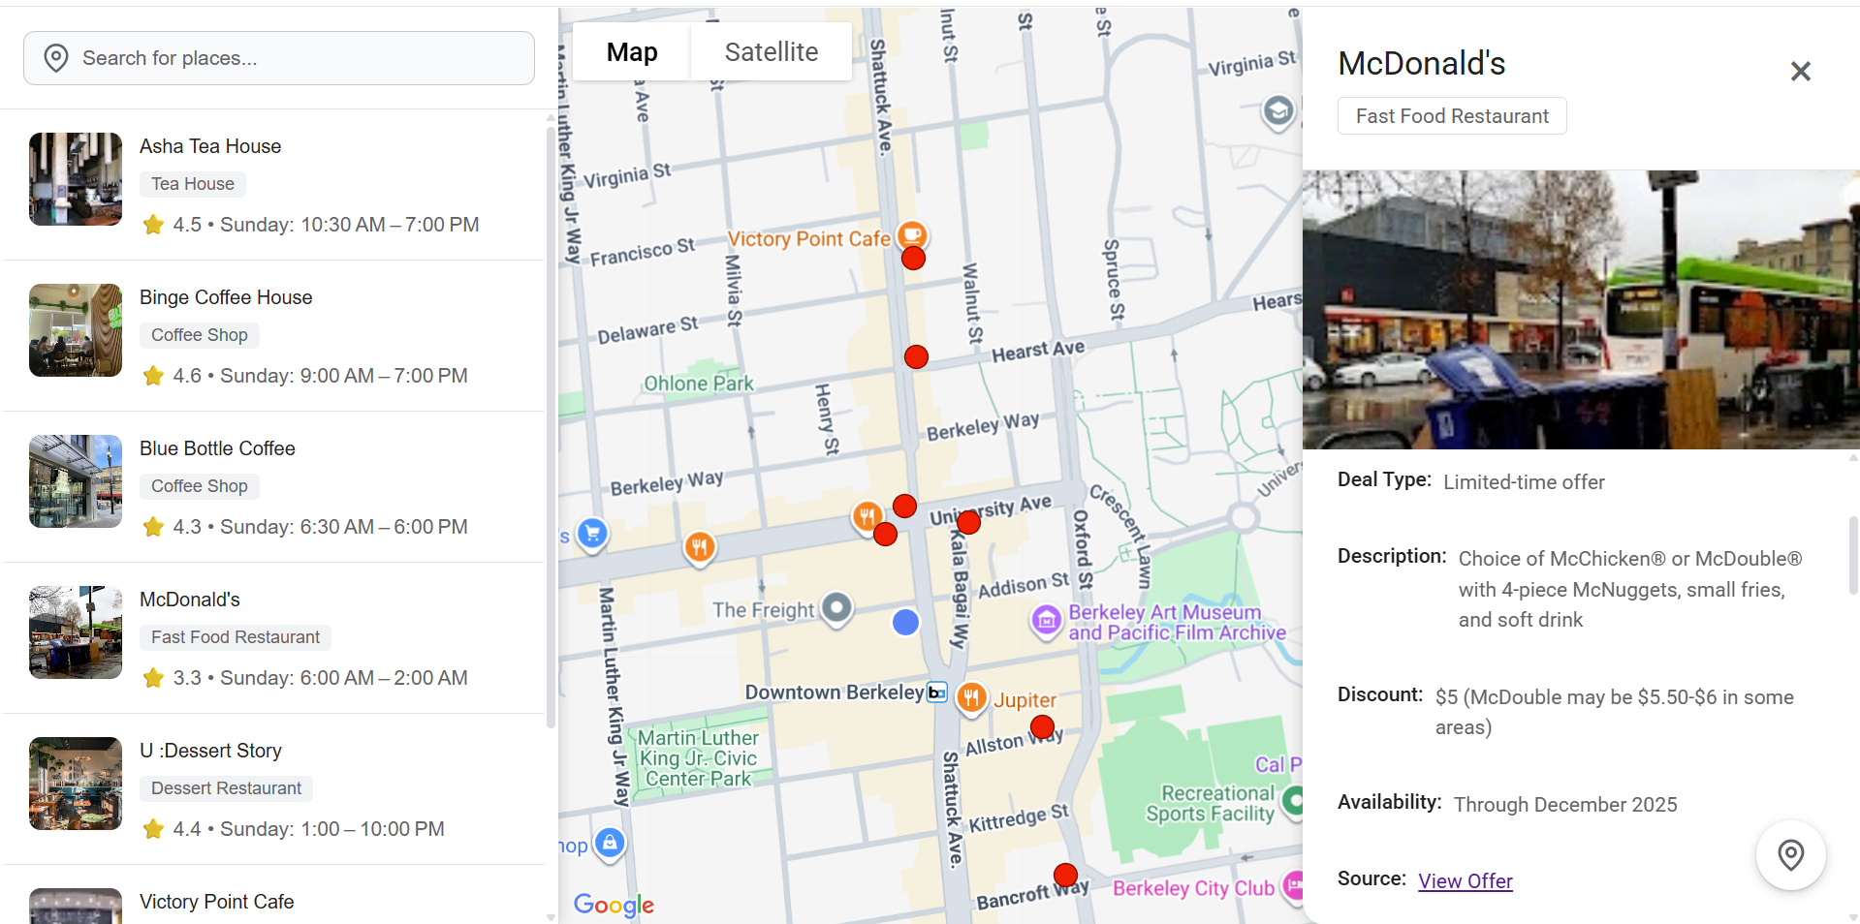Click the Fast Food Restaurant tag in details panel
The image size is (1860, 924).
1452,116
